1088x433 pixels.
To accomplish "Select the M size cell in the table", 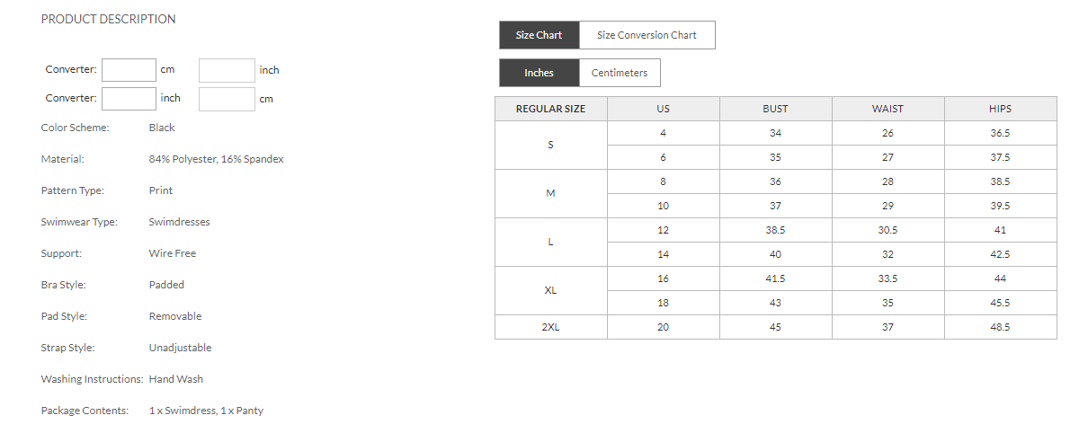I will click(x=550, y=194).
